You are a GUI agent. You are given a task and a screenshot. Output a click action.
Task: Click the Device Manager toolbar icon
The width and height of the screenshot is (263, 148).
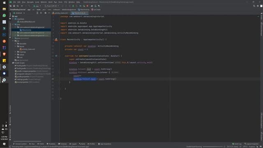coord(95,6)
